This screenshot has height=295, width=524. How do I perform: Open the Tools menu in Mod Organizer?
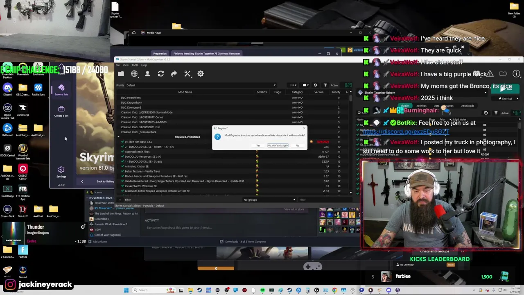pos(135,65)
